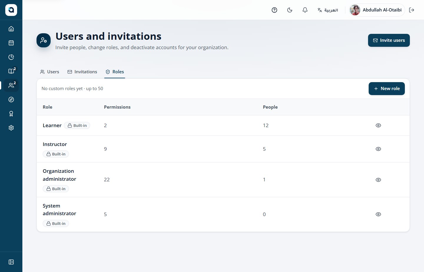Click Instructor permissions count 9
Viewport: 424px width, 272px height.
pos(105,149)
